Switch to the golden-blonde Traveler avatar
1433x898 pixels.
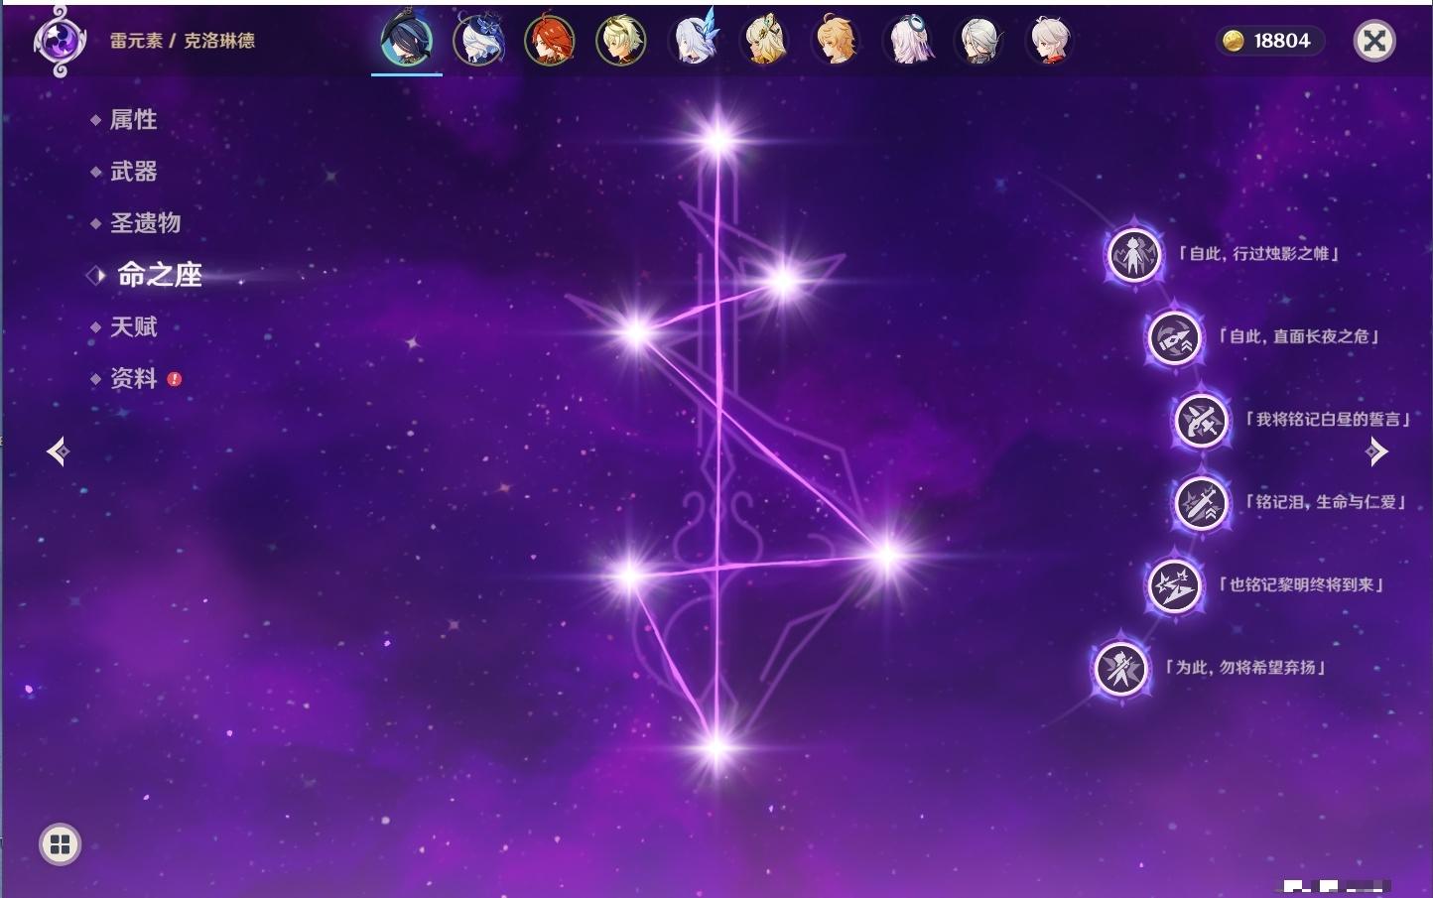[837, 41]
